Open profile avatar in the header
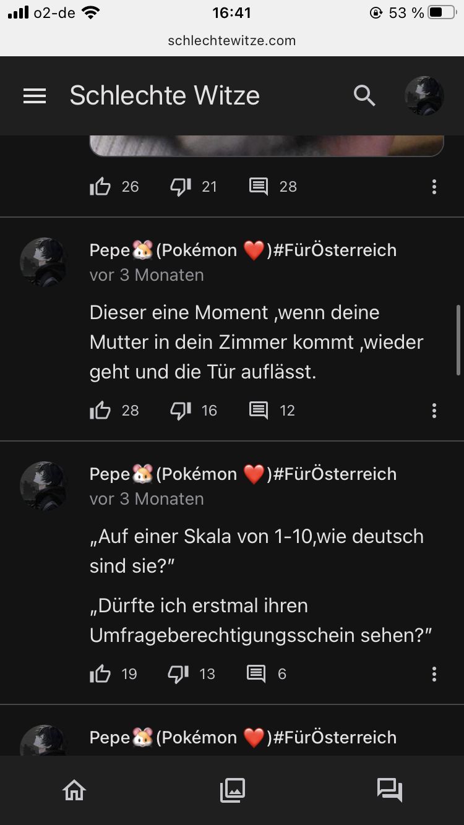 pyautogui.click(x=424, y=96)
